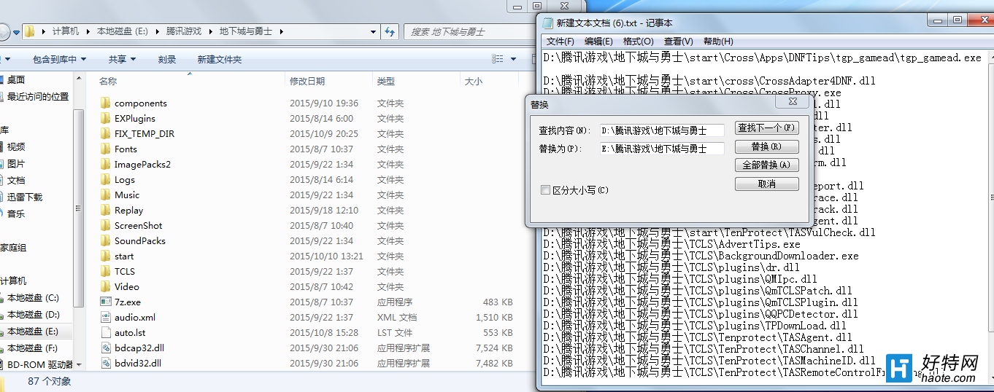Select 音乐 library in navigation pane
The width and height of the screenshot is (994, 392).
[x=16, y=214]
